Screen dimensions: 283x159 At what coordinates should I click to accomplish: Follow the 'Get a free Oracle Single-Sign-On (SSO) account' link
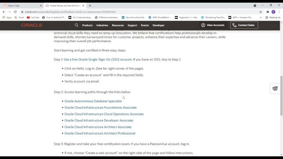pos(98,60)
